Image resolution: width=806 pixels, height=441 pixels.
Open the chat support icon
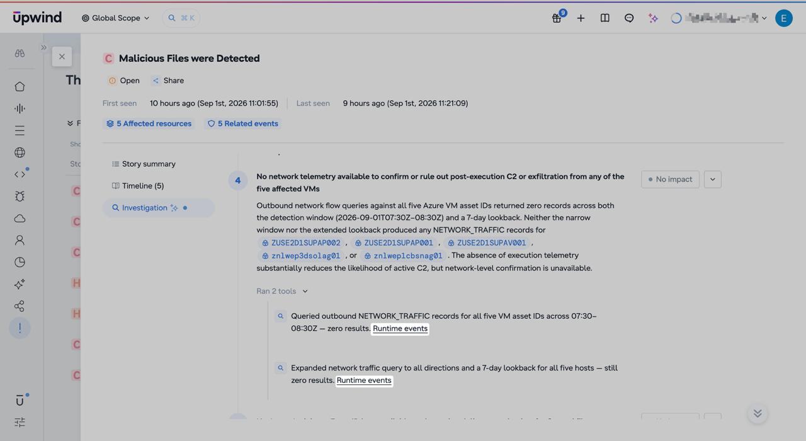tap(628, 18)
